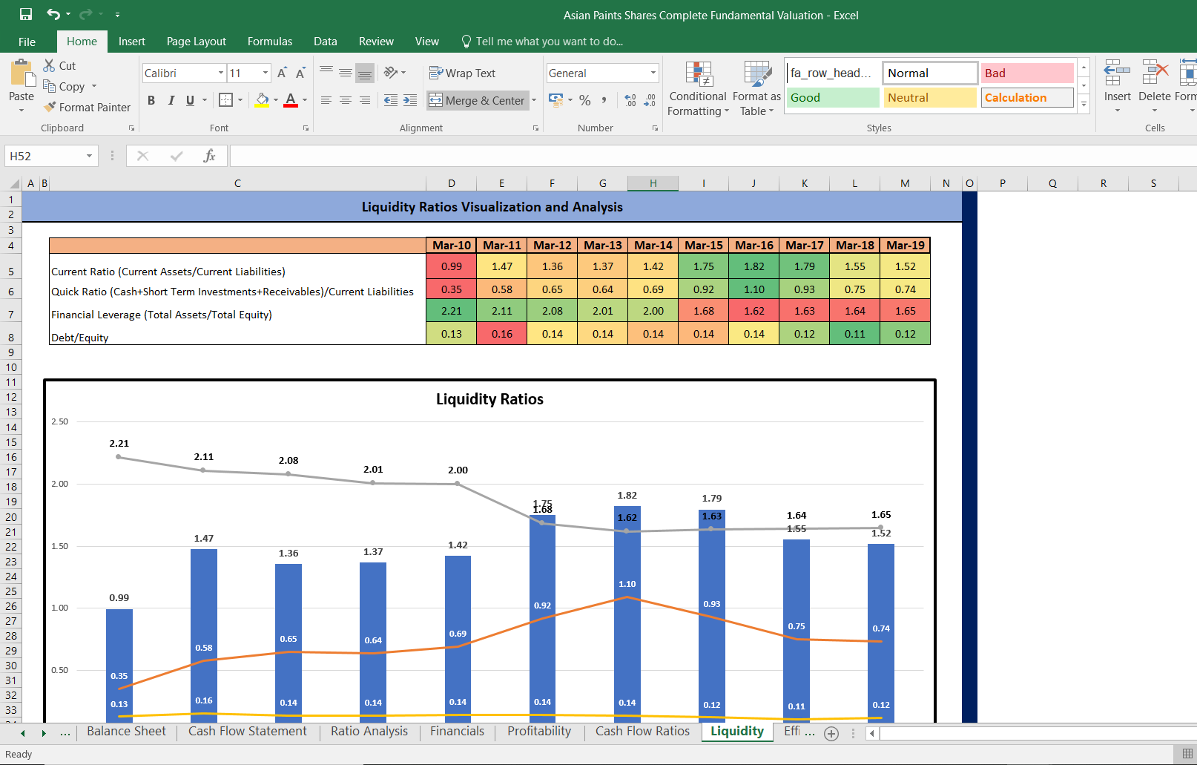Click Insert Function fx icon
This screenshot has height=765, width=1197.
click(x=210, y=156)
